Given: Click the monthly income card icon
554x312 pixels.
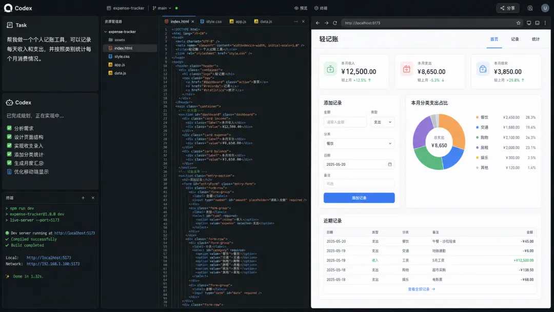Looking at the screenshot, I should (x=330, y=69).
